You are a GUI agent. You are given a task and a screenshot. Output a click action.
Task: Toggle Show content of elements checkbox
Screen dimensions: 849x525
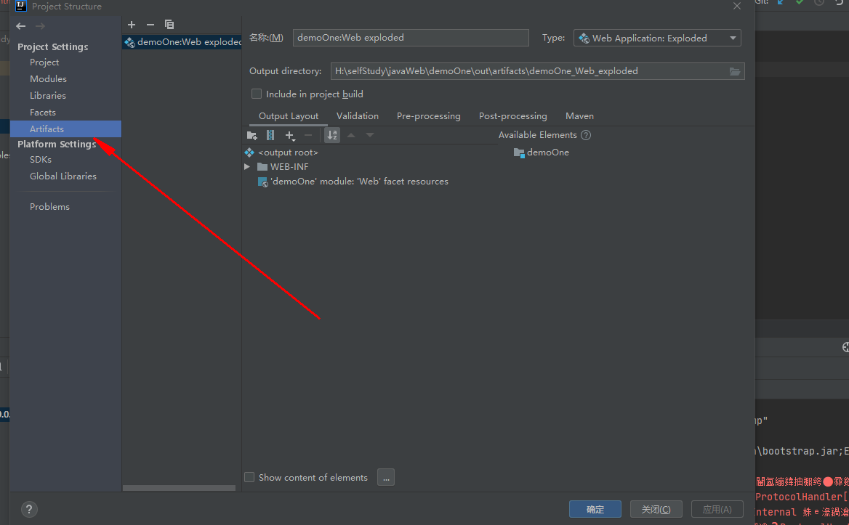[249, 477]
